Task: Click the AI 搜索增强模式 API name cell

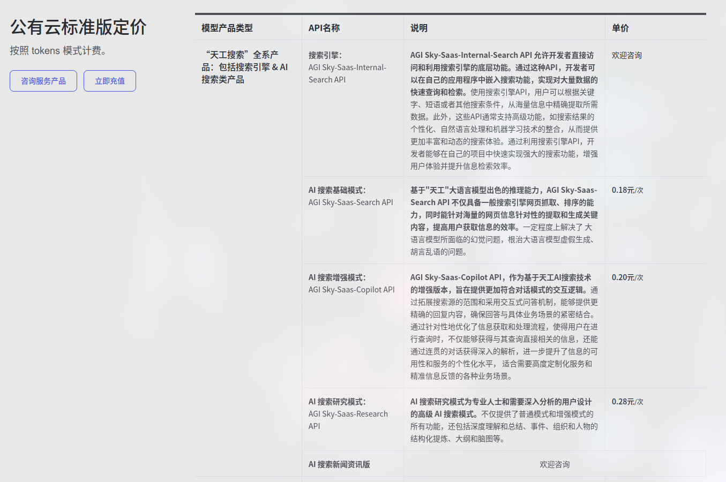Action: pyautogui.click(x=351, y=284)
